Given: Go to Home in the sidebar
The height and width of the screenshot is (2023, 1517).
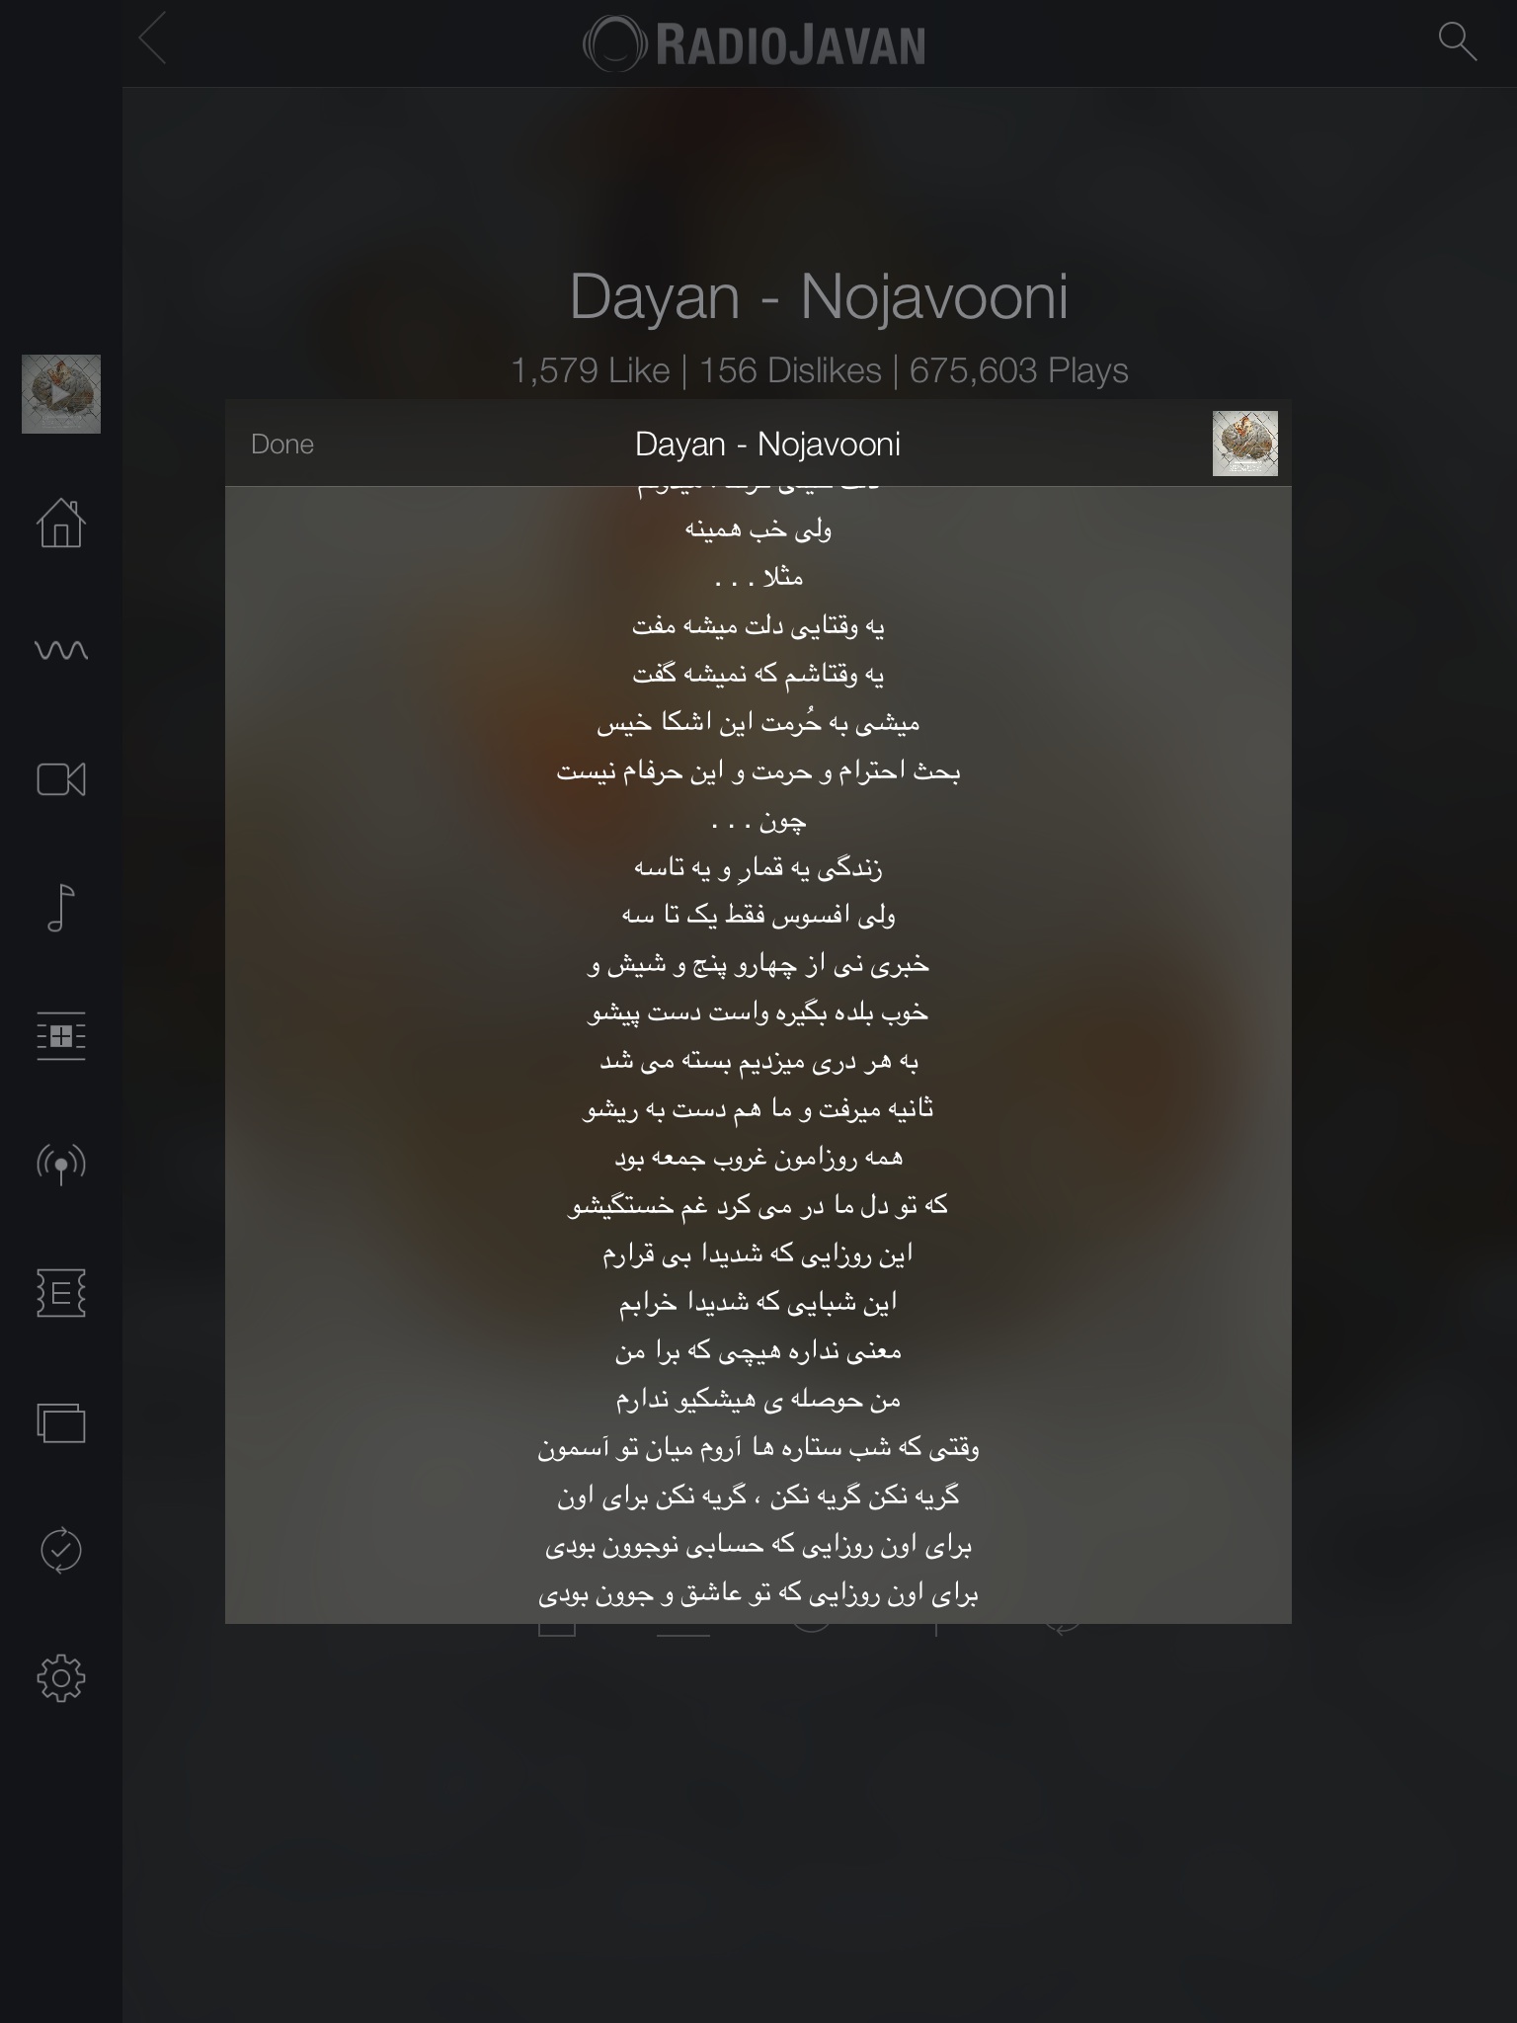Looking at the screenshot, I should 61,522.
